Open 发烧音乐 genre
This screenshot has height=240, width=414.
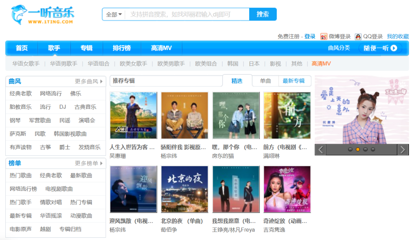(89, 147)
